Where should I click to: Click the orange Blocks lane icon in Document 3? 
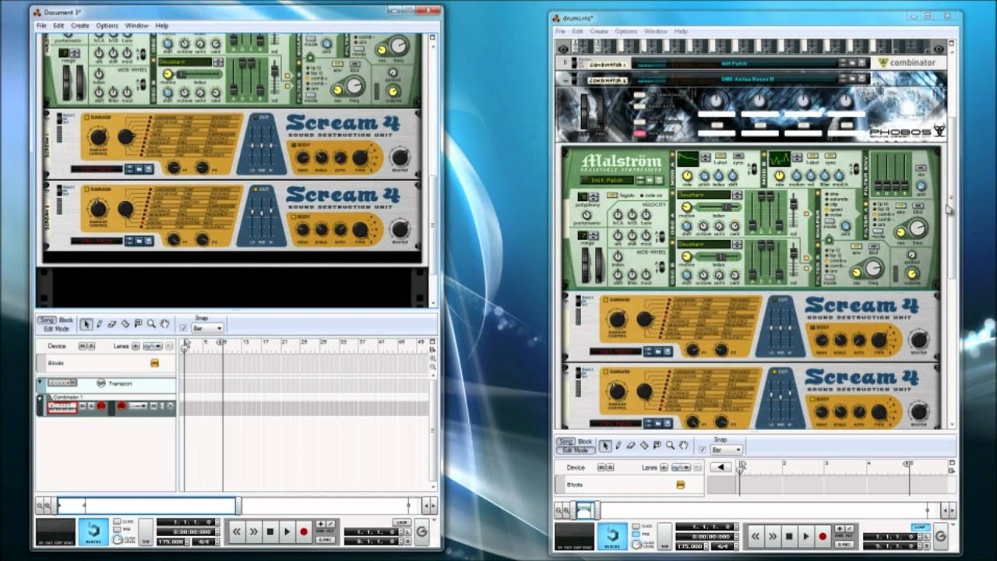tap(154, 363)
